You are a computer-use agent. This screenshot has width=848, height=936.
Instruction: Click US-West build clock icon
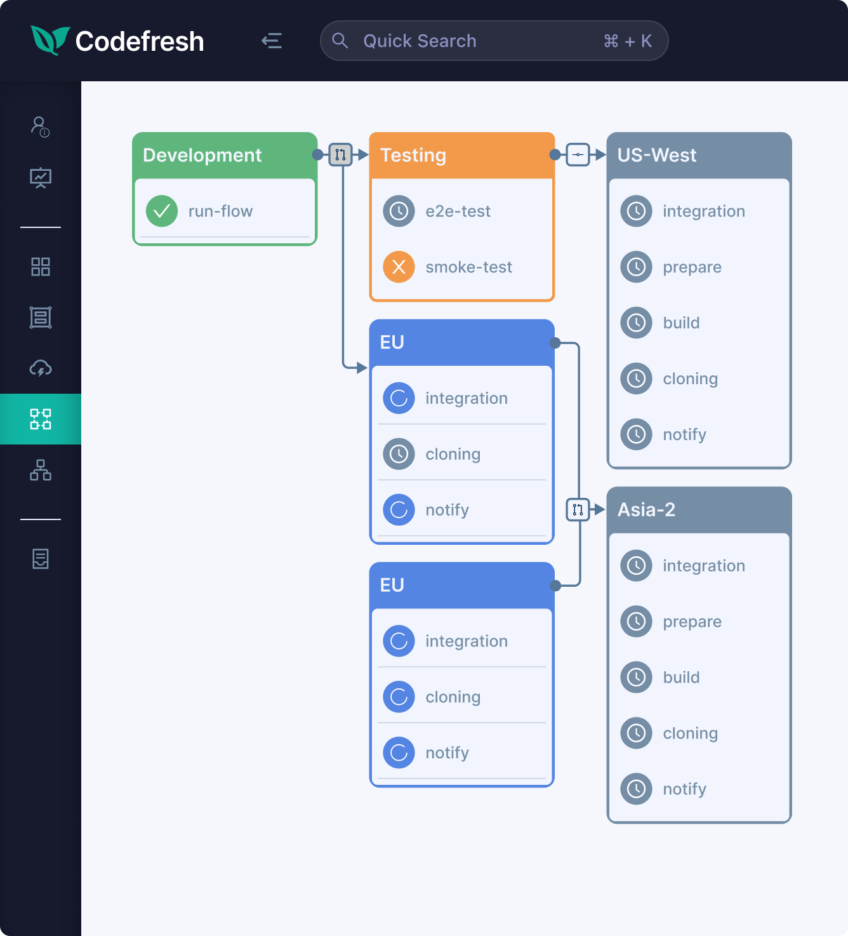[x=637, y=323]
